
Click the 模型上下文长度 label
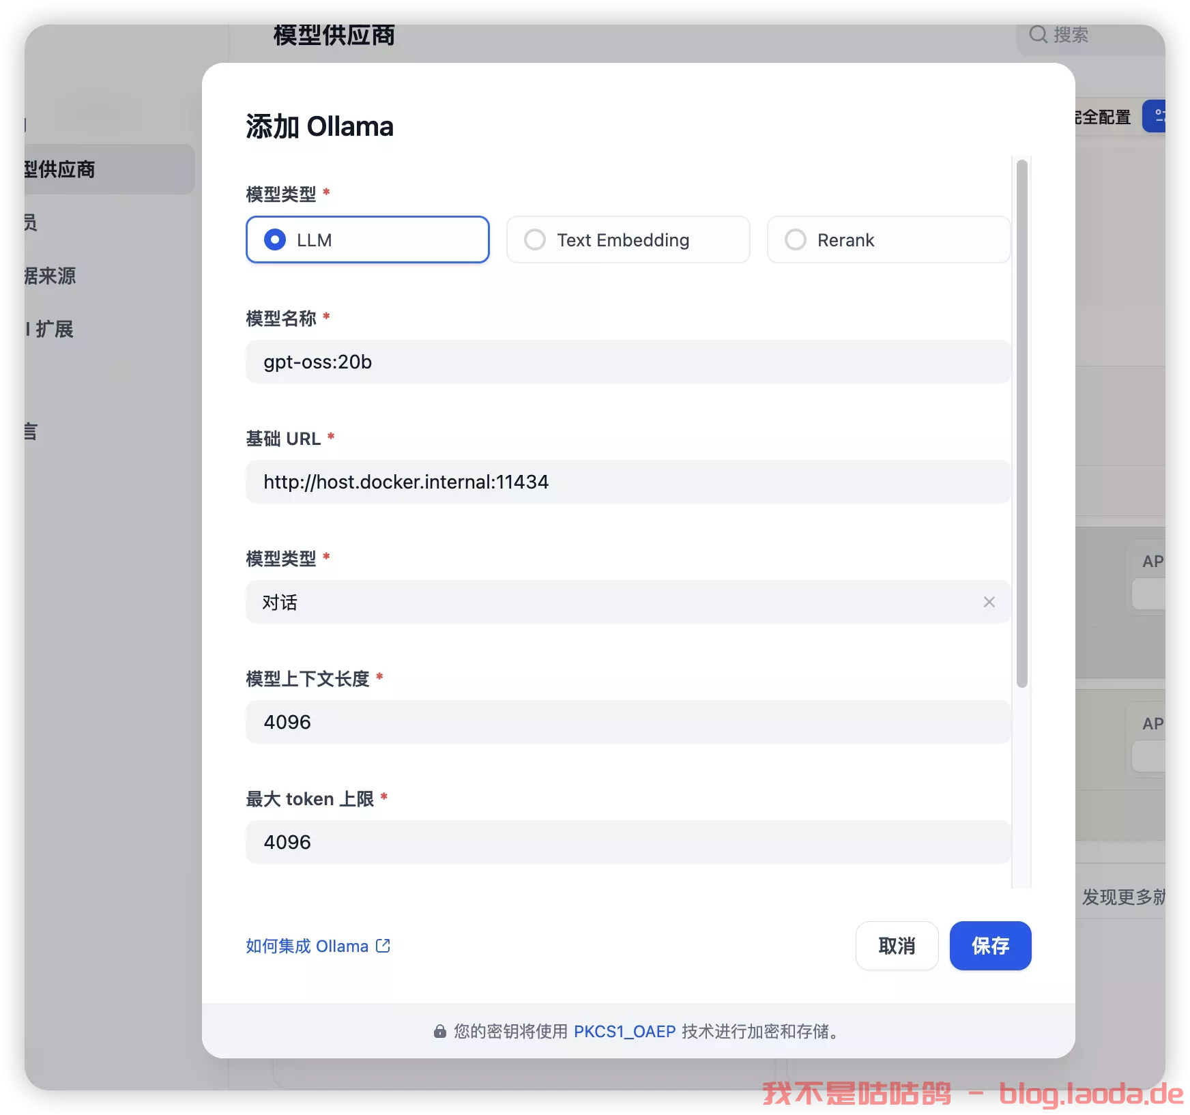click(x=308, y=678)
